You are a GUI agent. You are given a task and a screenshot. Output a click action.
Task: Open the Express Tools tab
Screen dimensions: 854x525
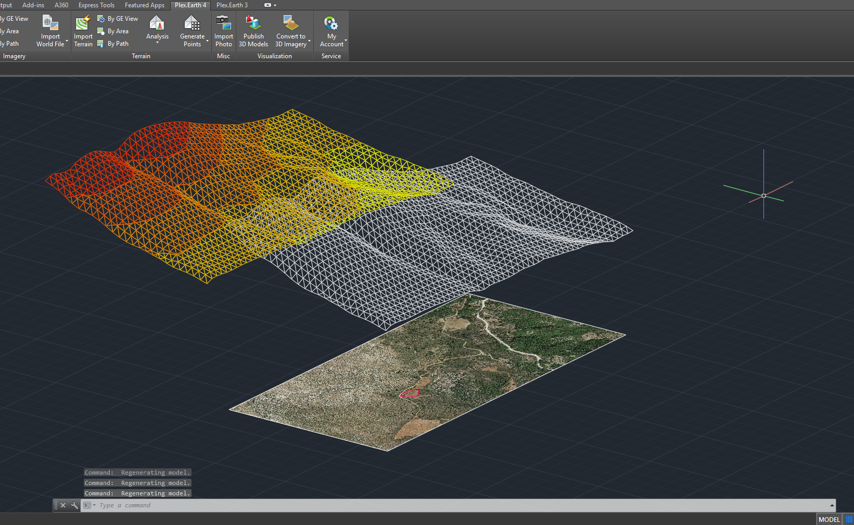click(x=96, y=5)
